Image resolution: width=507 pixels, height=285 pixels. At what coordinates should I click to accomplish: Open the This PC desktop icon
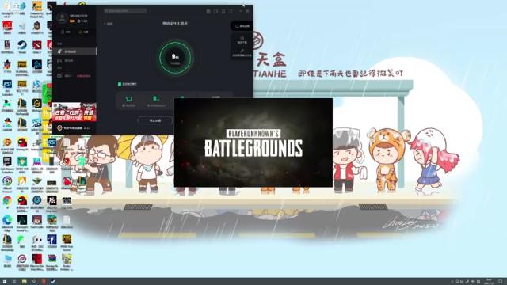pos(7,260)
